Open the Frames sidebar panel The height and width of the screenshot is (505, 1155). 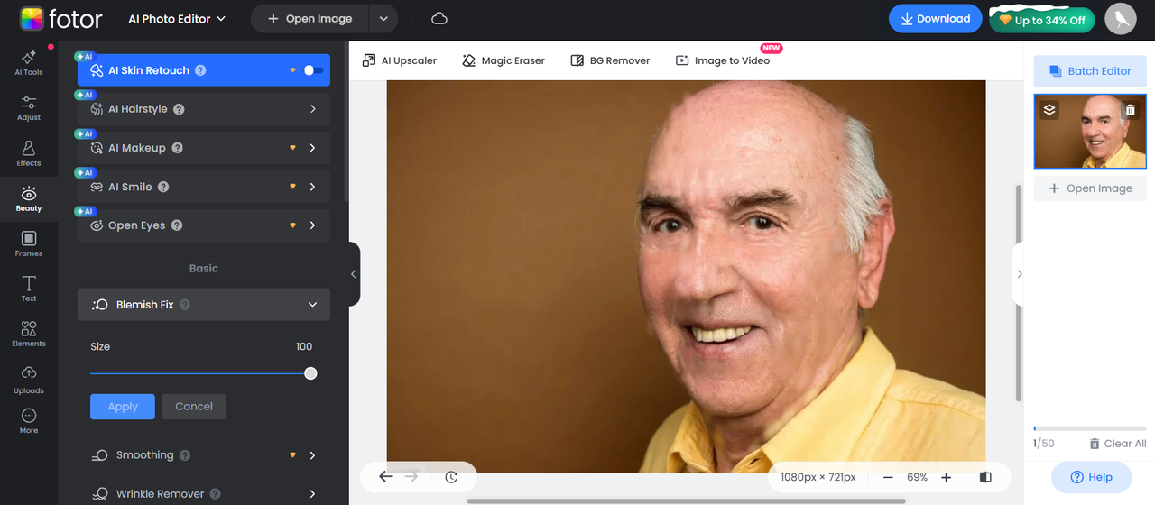pos(28,244)
